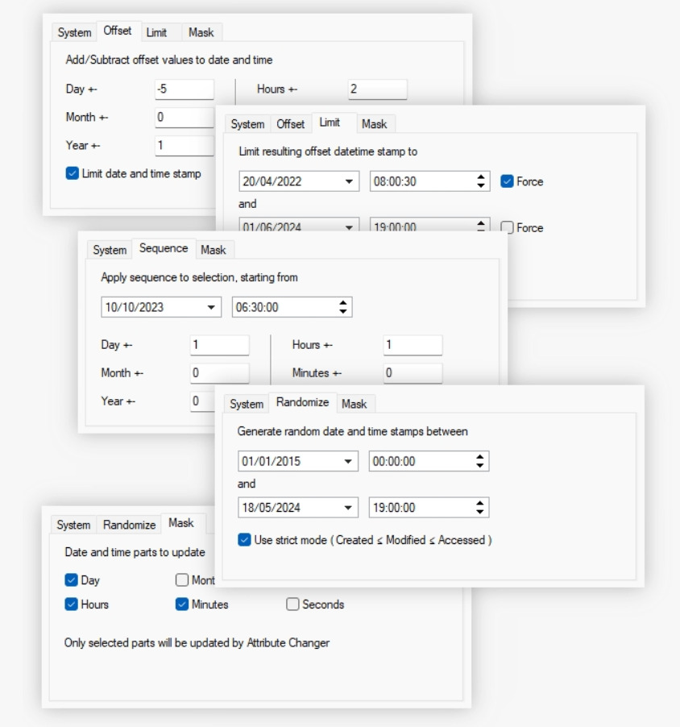
Task: Focus the Hours offset field showing 2
Action: [377, 89]
